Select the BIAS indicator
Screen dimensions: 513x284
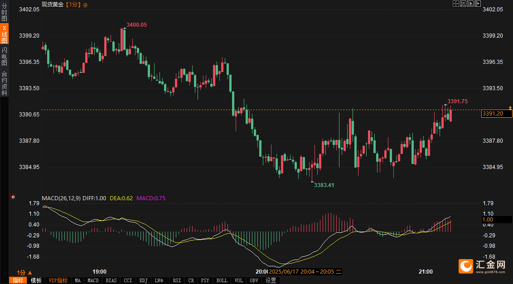pos(111,280)
